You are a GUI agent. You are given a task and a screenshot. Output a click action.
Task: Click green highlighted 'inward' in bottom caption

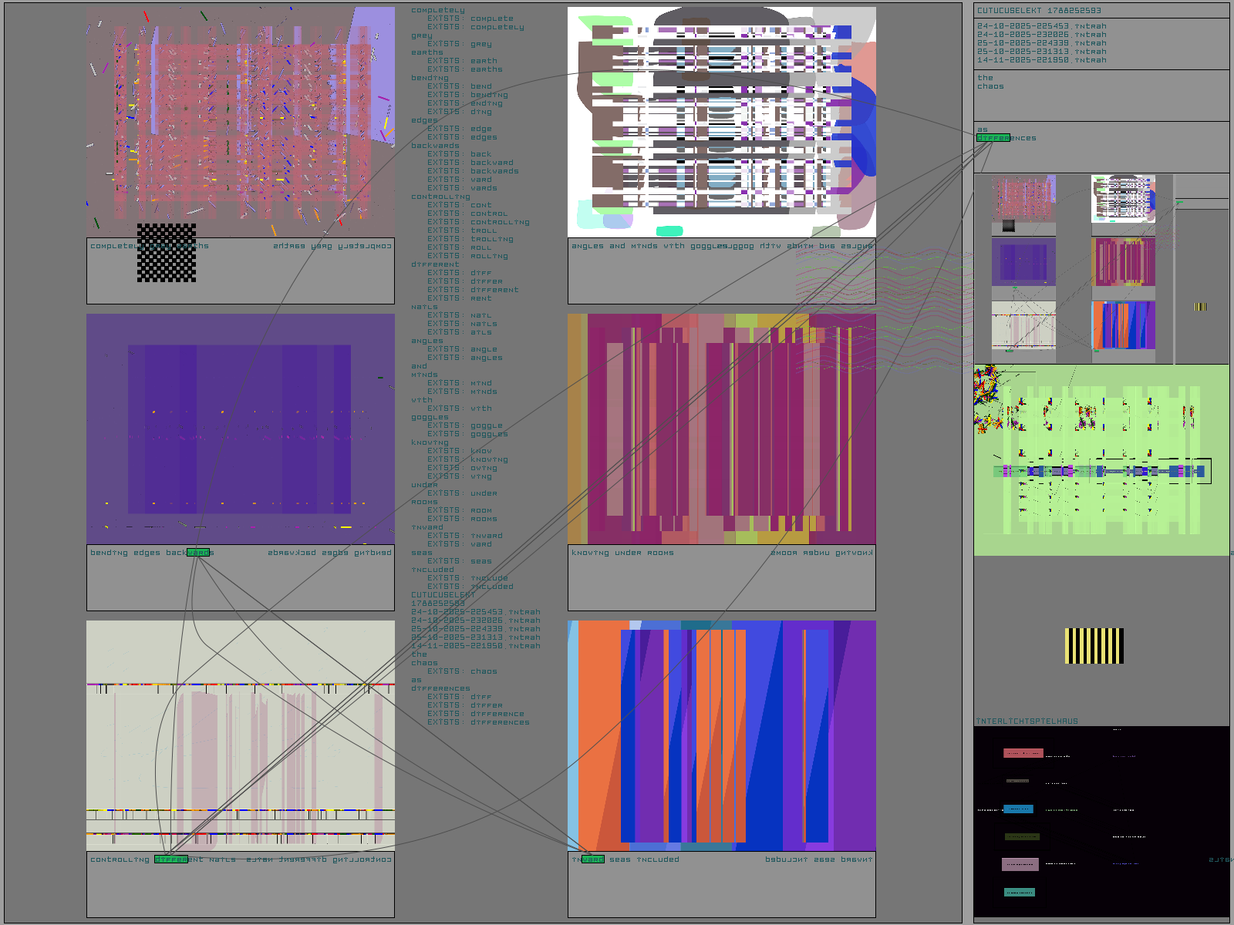click(x=592, y=859)
